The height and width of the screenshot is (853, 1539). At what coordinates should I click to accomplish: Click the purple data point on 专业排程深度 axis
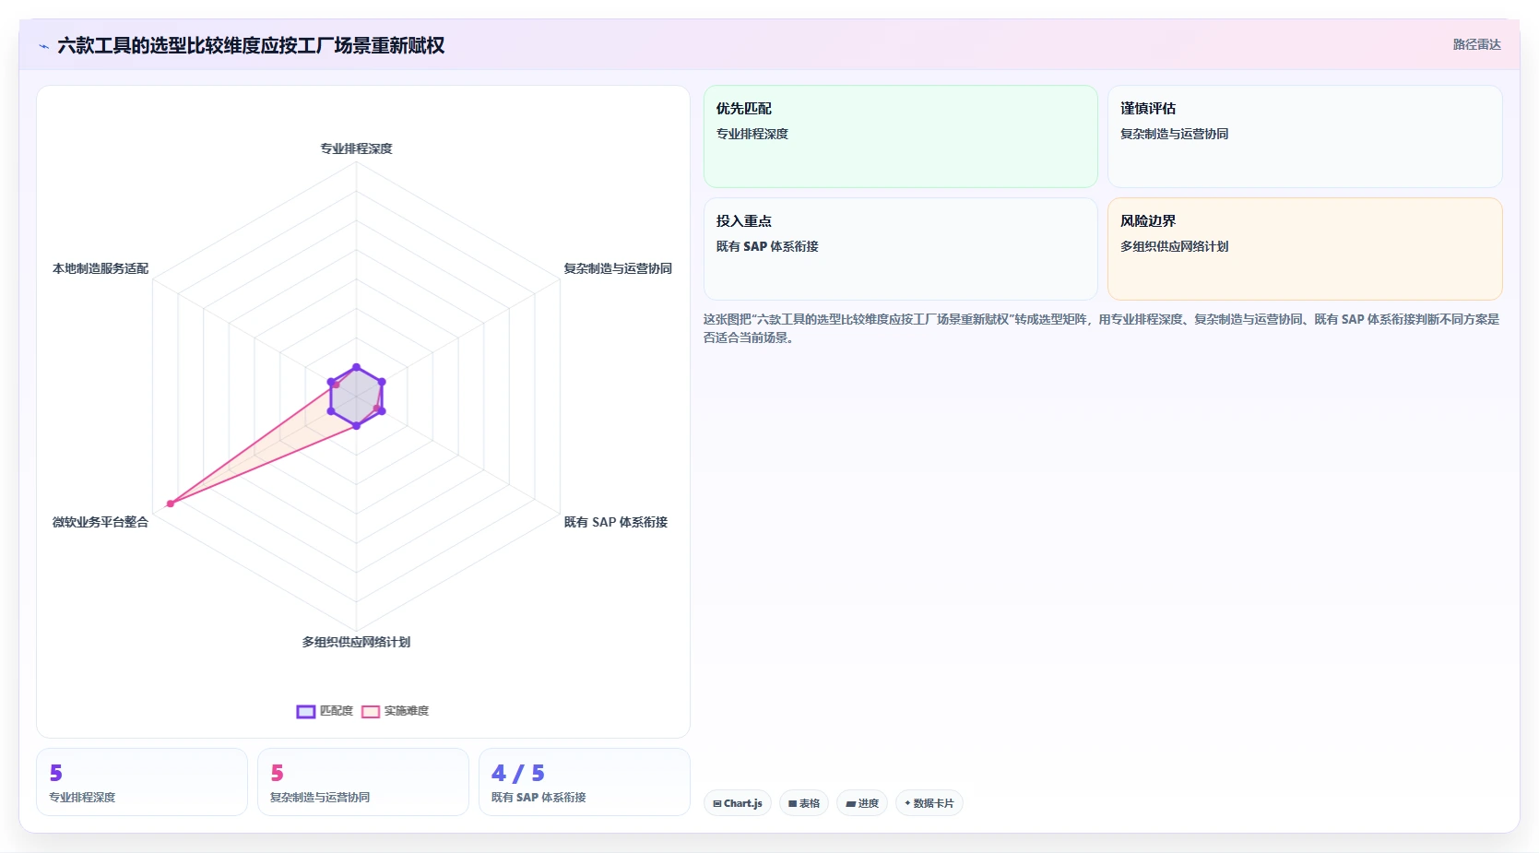click(x=357, y=367)
